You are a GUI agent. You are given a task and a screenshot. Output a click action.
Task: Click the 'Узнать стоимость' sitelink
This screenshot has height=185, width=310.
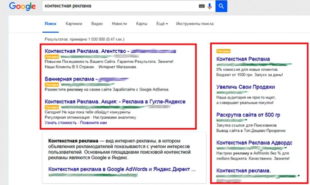[x=60, y=123]
